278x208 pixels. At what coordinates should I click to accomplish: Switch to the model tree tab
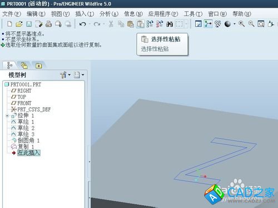[x=9, y=65]
